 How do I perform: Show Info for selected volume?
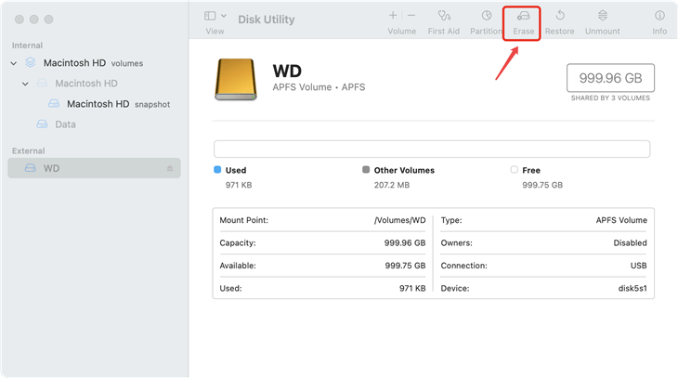pyautogui.click(x=659, y=17)
